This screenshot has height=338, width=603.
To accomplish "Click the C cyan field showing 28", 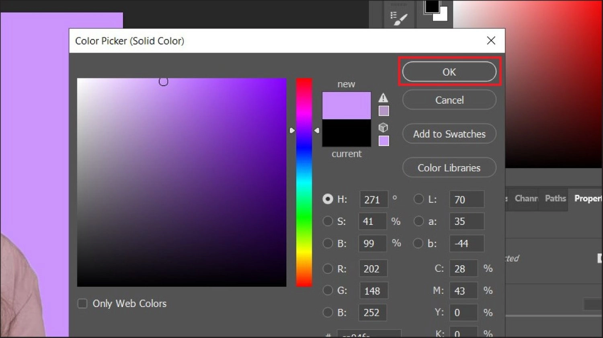I will [x=464, y=269].
